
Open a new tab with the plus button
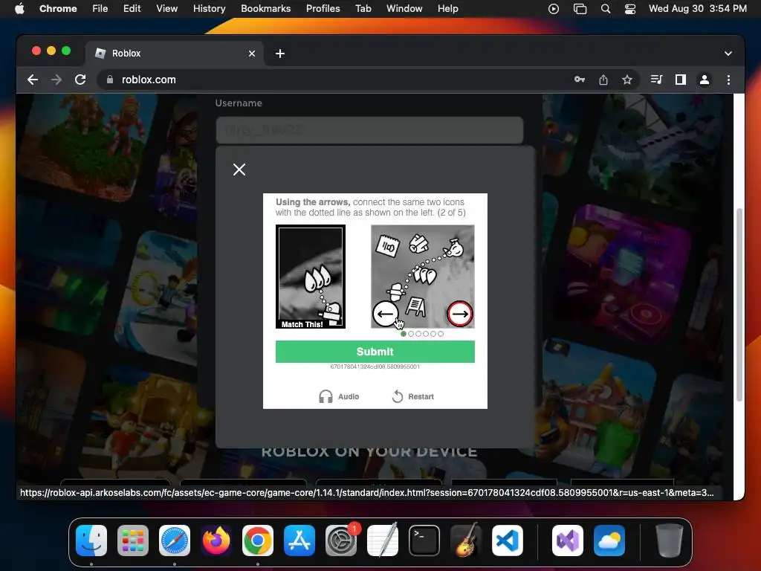click(280, 54)
